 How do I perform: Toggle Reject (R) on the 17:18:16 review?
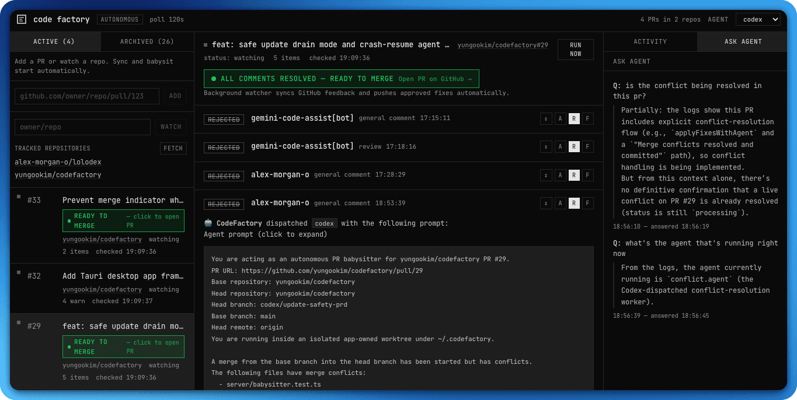(x=575, y=146)
